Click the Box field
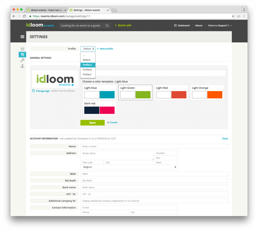 pos(166,158)
